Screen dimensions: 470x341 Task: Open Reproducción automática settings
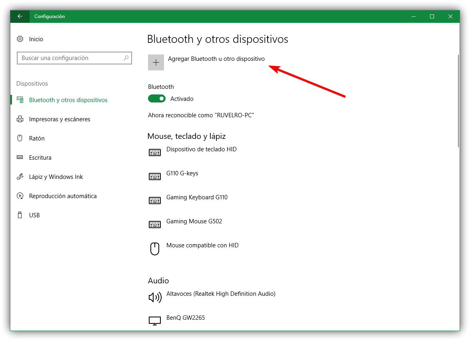tap(63, 196)
